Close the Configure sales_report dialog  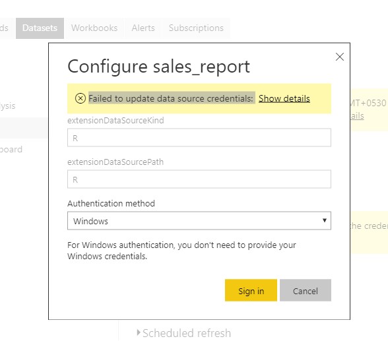[339, 57]
